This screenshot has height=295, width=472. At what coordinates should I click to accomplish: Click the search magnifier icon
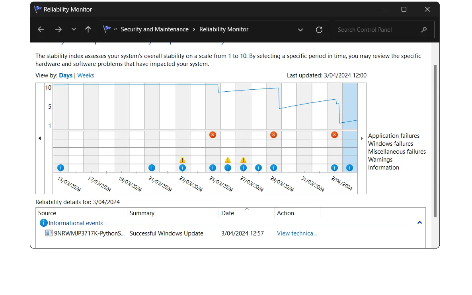tap(424, 29)
